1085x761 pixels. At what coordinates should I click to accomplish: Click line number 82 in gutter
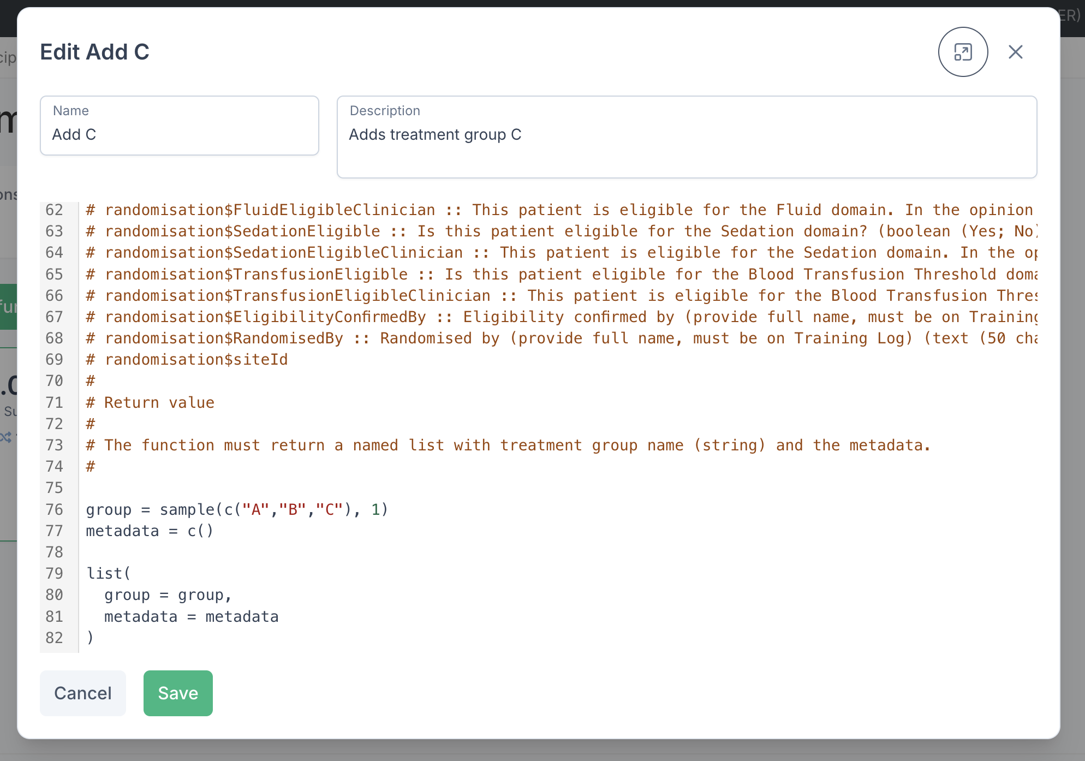55,638
